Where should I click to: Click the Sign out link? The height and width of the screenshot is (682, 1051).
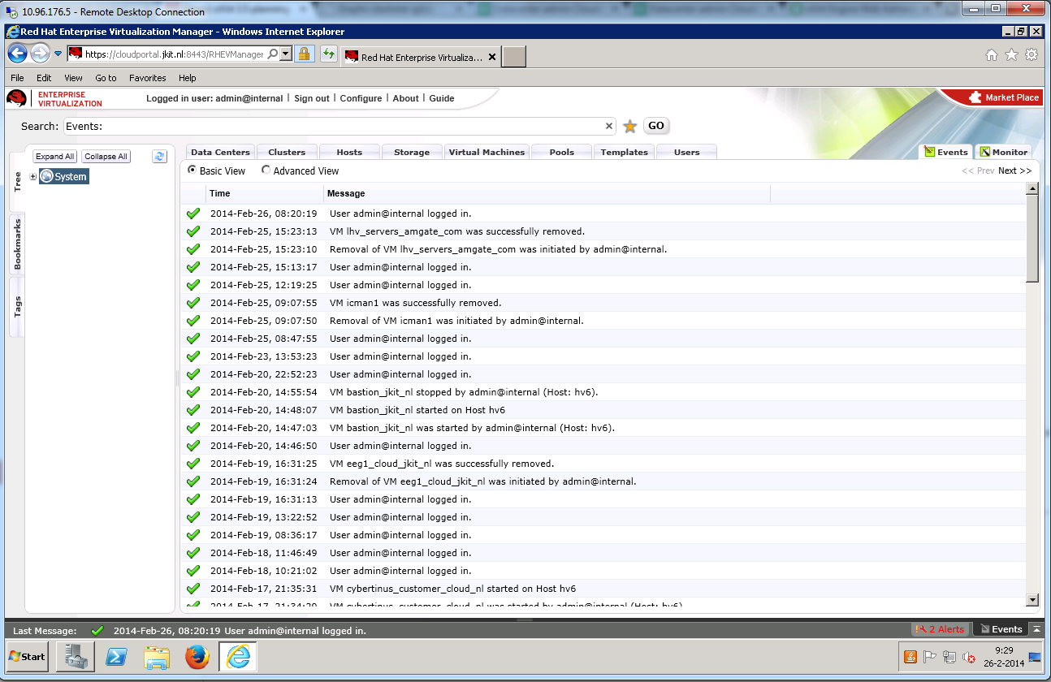click(x=311, y=98)
